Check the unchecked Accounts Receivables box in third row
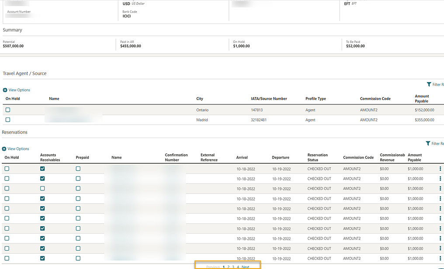 [x=42, y=189]
